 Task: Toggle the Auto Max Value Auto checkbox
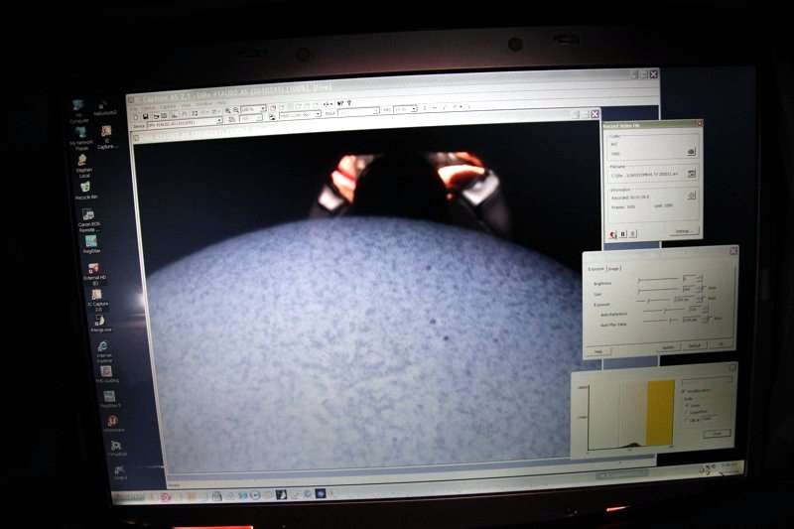[x=710, y=318]
